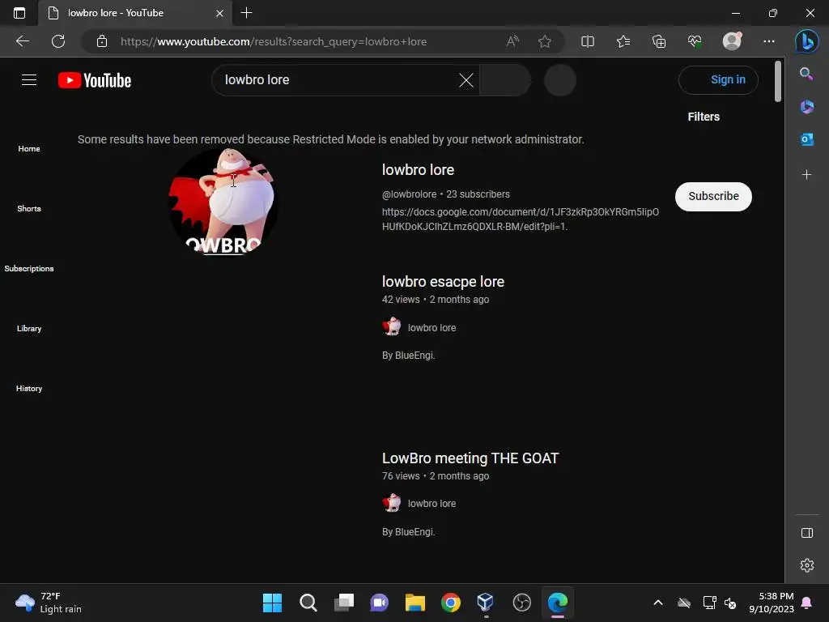Open the browser profile avatar
829x622 pixels.
732,40
